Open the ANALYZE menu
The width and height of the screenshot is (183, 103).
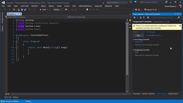(x=98, y=6)
